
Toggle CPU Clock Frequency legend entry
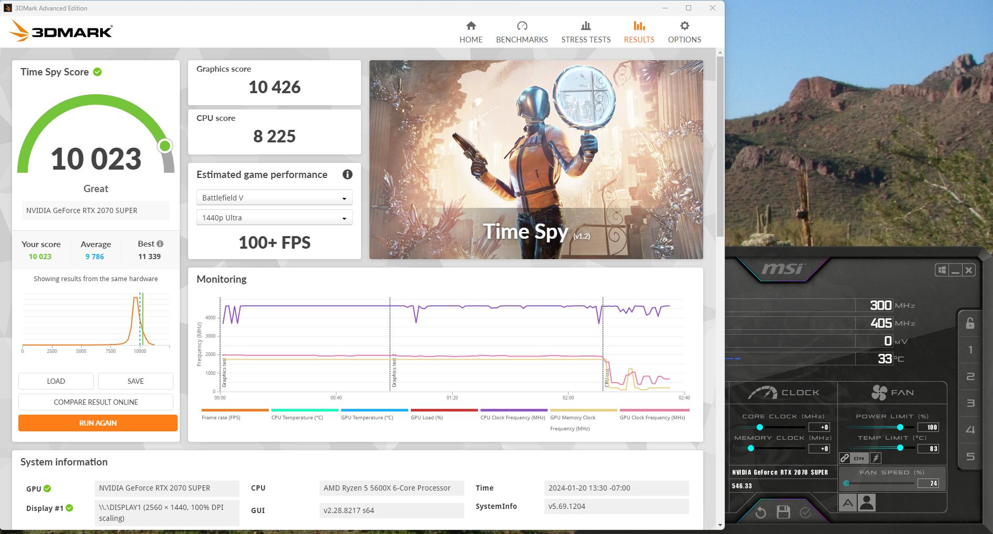click(x=514, y=415)
